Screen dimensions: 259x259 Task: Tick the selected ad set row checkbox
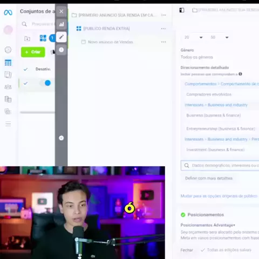coord(25,83)
